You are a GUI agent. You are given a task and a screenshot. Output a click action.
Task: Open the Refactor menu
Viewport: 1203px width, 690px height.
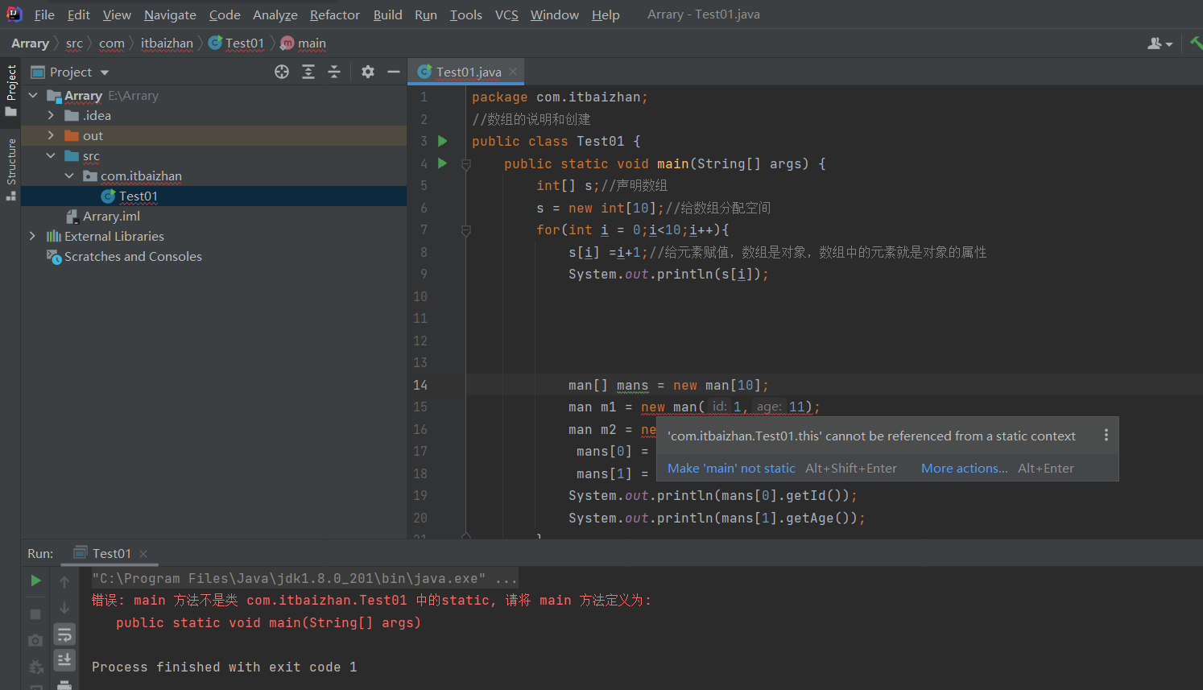[x=335, y=14]
